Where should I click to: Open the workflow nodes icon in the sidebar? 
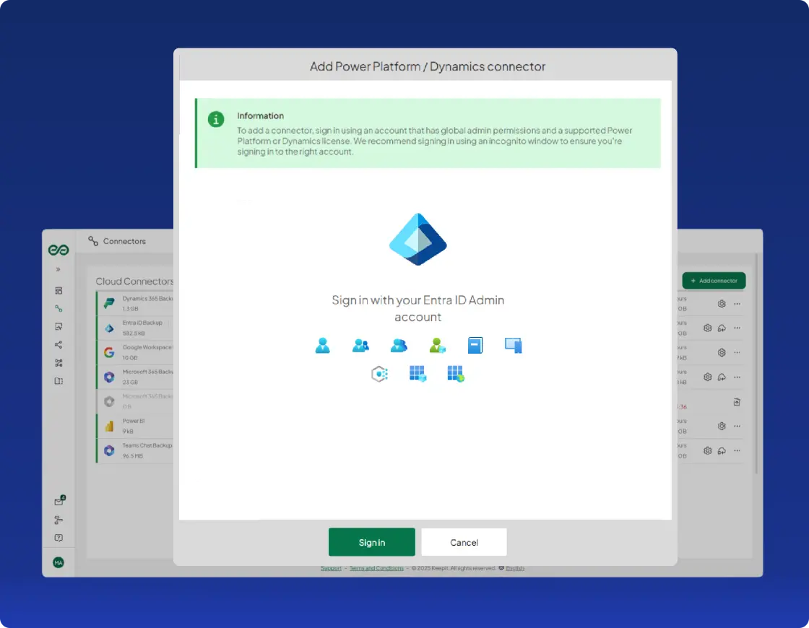[x=59, y=363]
